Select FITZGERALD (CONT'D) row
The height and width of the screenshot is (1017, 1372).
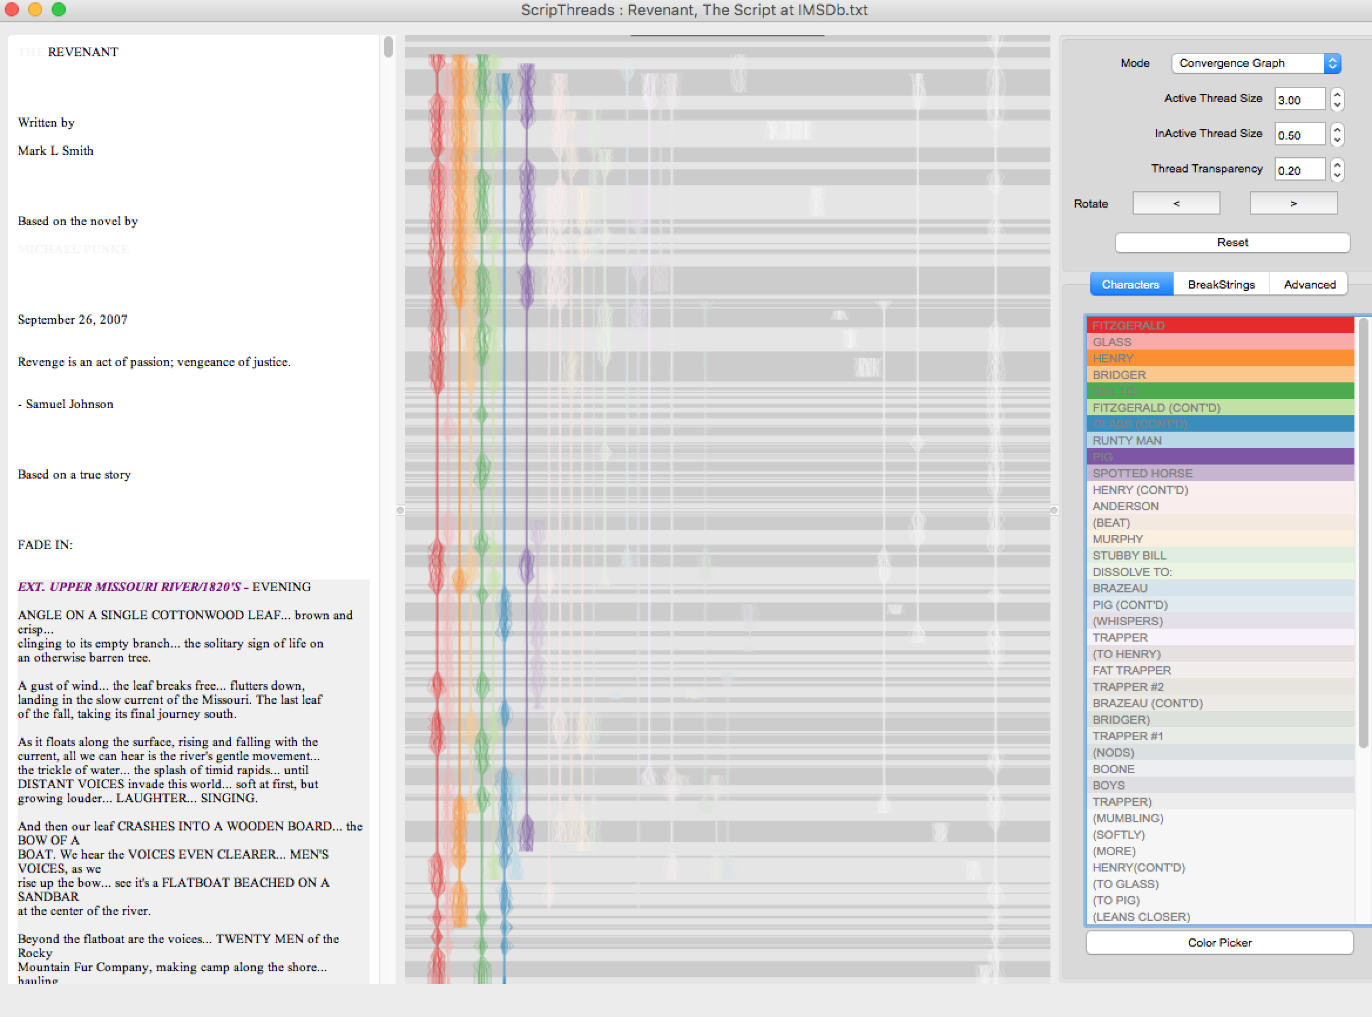1220,408
